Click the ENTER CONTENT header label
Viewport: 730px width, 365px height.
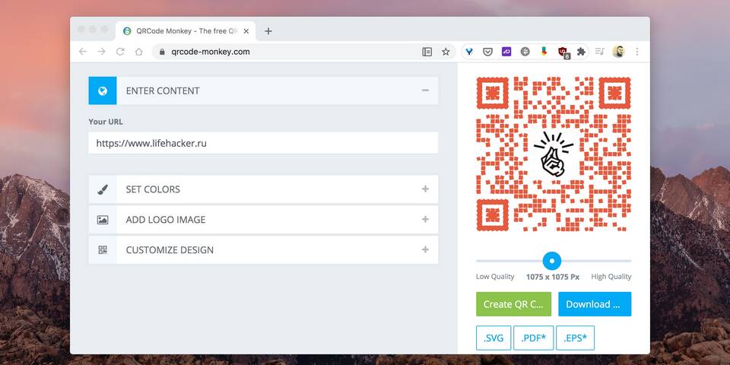163,90
